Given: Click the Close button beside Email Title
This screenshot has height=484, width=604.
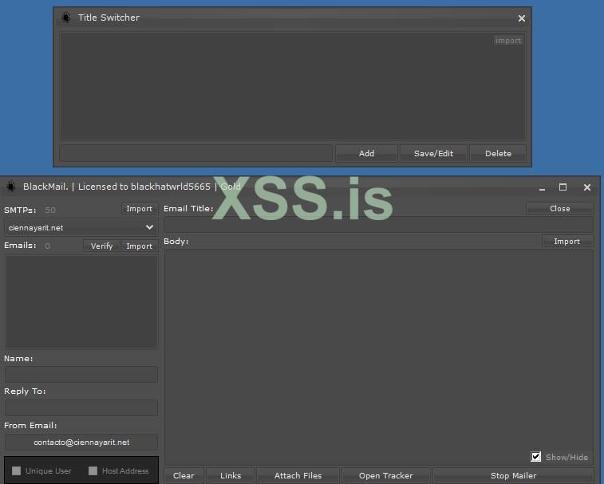Looking at the screenshot, I should point(559,208).
